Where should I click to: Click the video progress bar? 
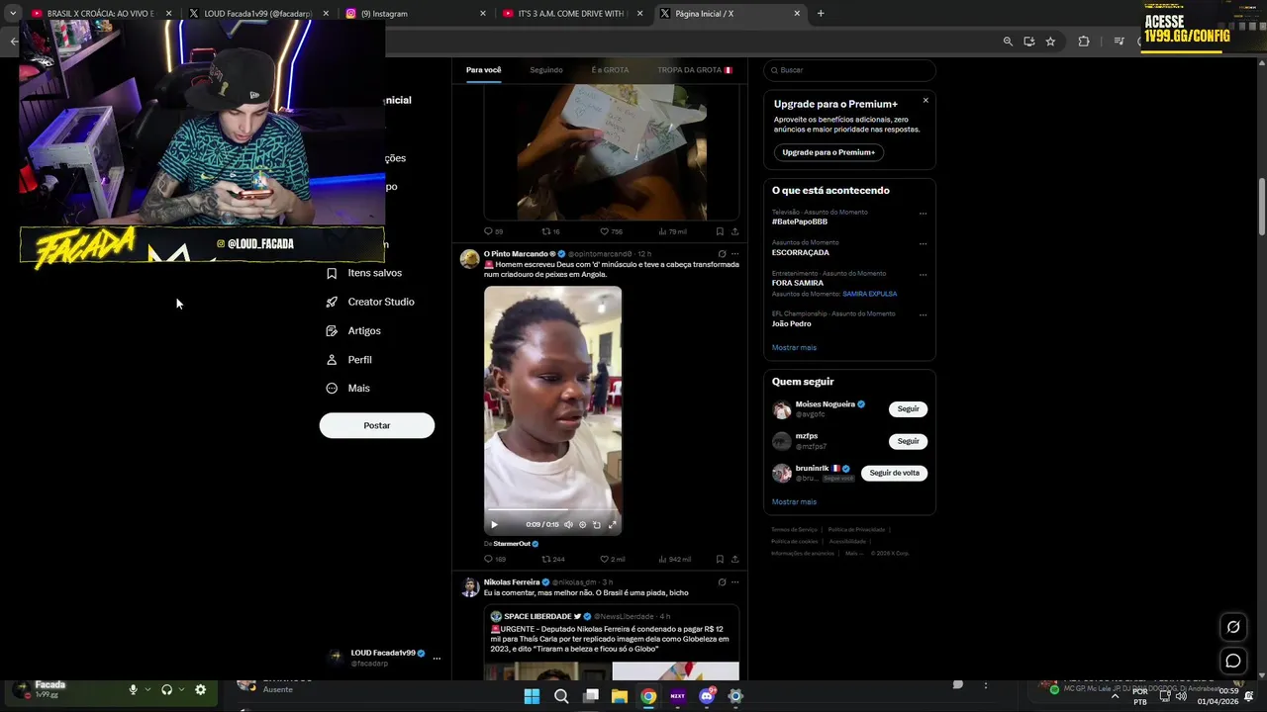click(x=552, y=511)
